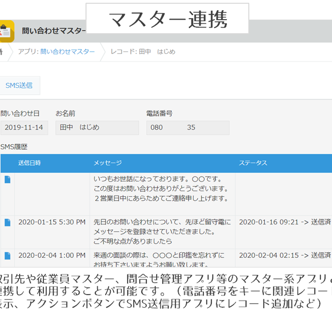
Task: Open record icon for first SMS history row
Action: [x=8, y=180]
